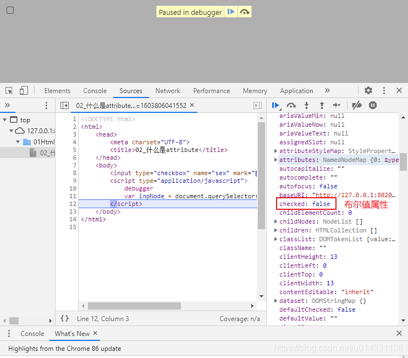Click the baseURI property value

pyautogui.click(x=354, y=195)
